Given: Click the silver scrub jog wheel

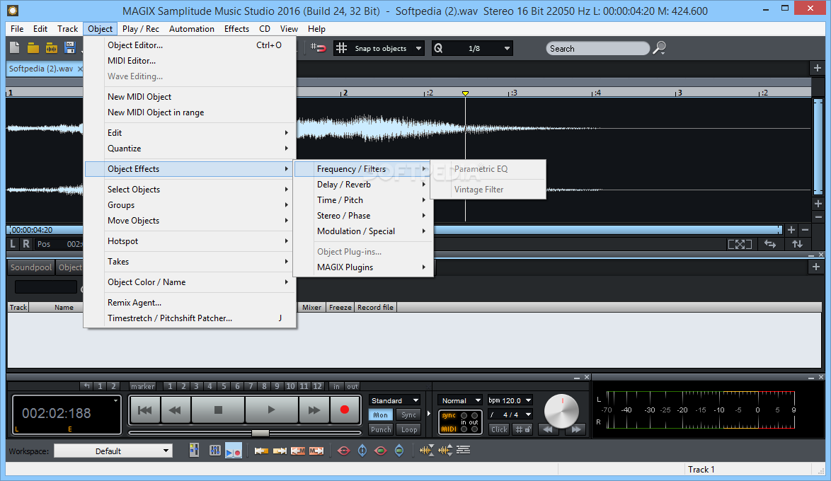Looking at the screenshot, I should pos(561,410).
